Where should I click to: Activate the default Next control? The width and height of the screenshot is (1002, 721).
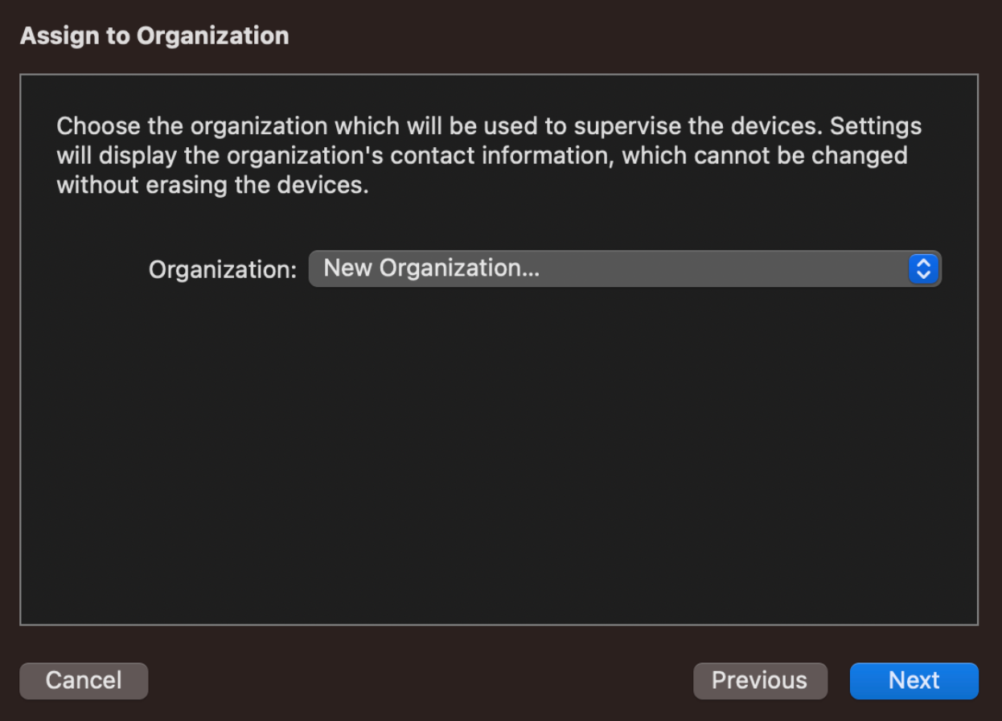(914, 681)
